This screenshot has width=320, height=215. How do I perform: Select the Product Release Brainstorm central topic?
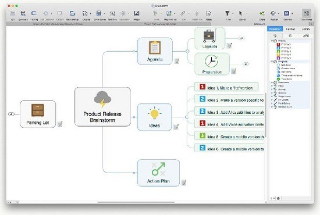click(102, 107)
